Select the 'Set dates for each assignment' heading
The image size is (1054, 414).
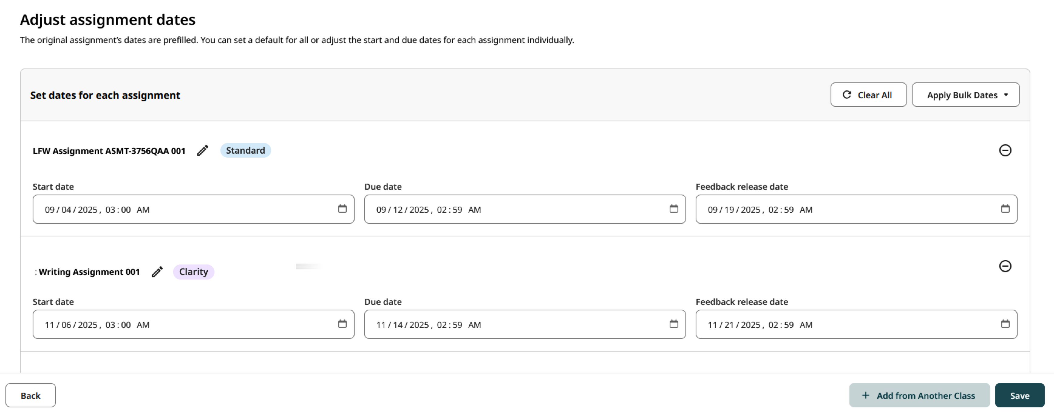coord(105,95)
